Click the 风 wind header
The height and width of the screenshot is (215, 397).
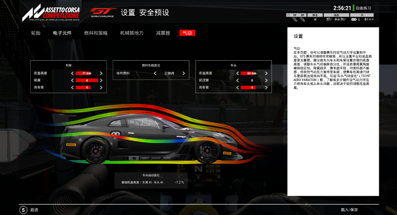362,15
